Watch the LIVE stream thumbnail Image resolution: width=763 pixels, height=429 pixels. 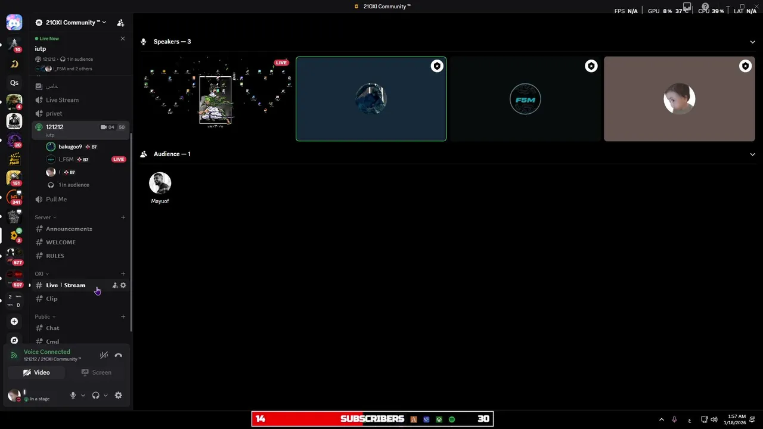point(216,99)
